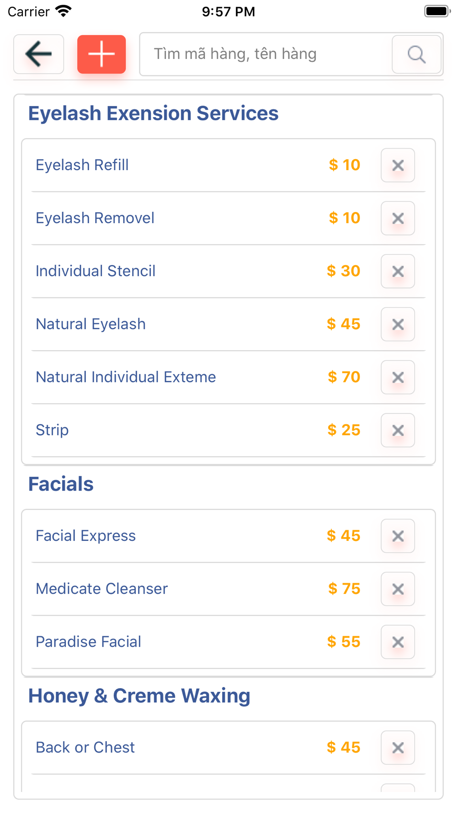
Task: Focus the item code search field
Action: point(265,54)
